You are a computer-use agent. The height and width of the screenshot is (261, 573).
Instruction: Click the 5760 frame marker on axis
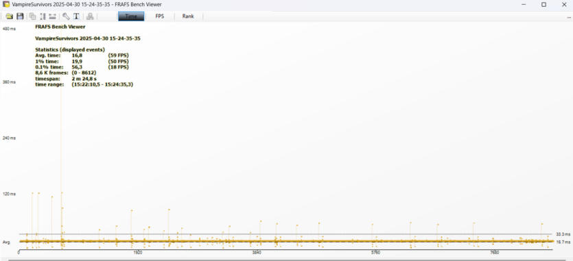pos(375,253)
